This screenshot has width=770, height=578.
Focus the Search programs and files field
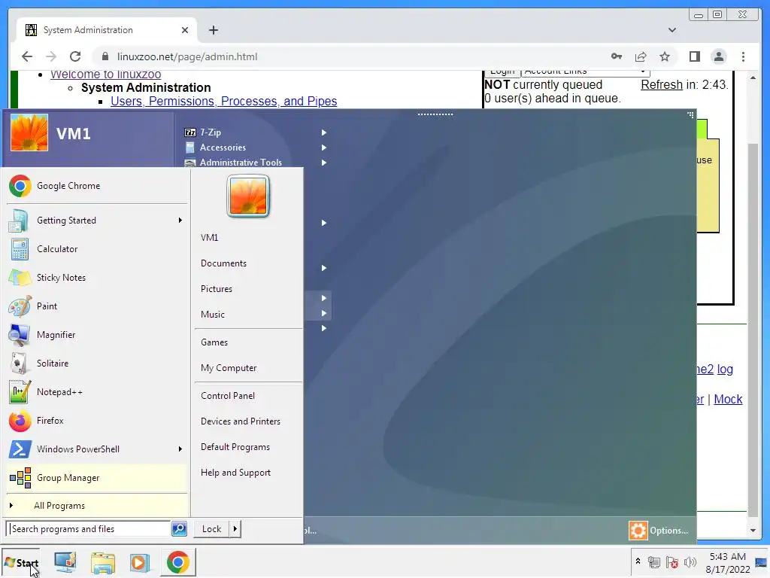point(89,529)
